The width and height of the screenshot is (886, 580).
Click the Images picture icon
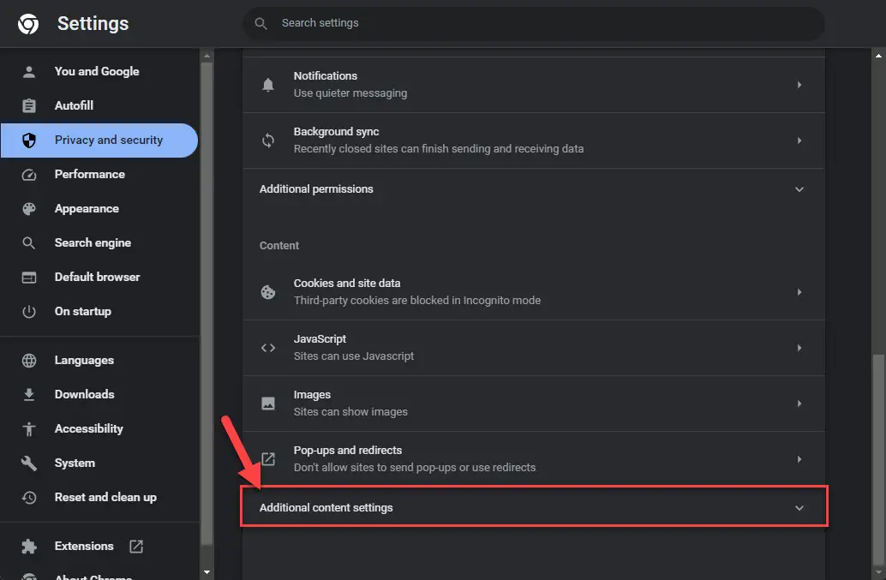coord(268,404)
